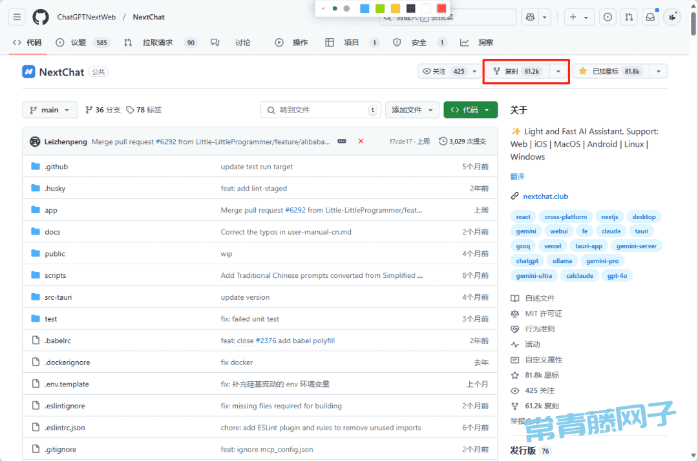Click the public folder icon
This screenshot has width=698, height=462.
[x=36, y=253]
